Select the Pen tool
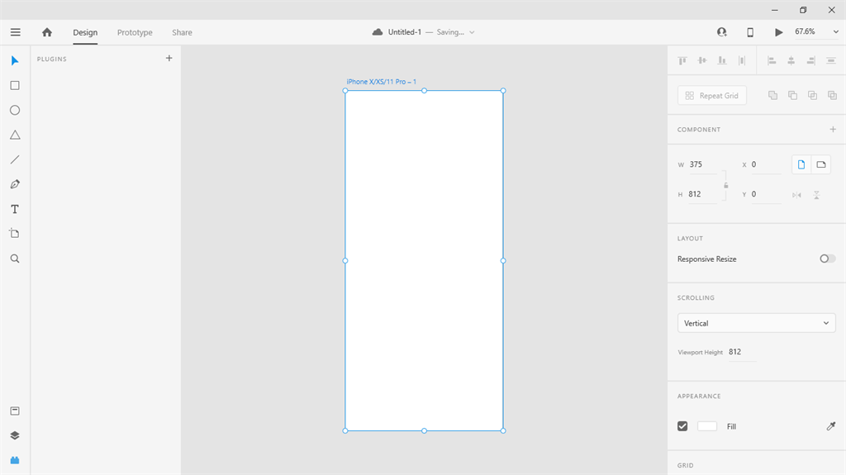This screenshot has height=475, width=846. point(15,184)
